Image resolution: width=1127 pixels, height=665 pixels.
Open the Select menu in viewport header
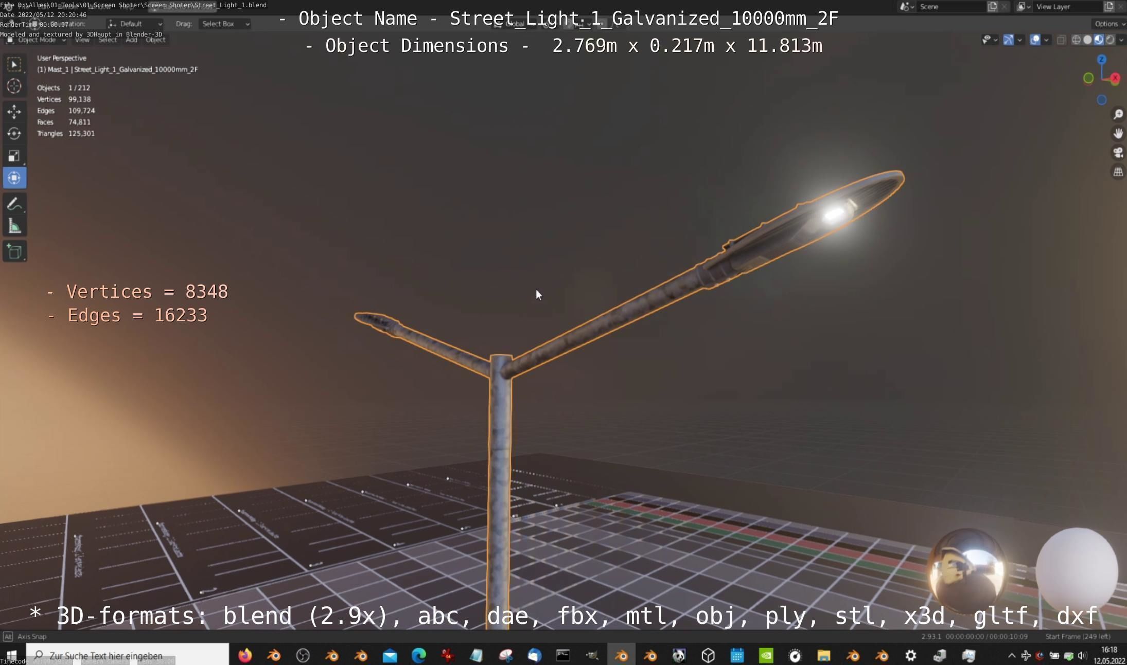108,40
